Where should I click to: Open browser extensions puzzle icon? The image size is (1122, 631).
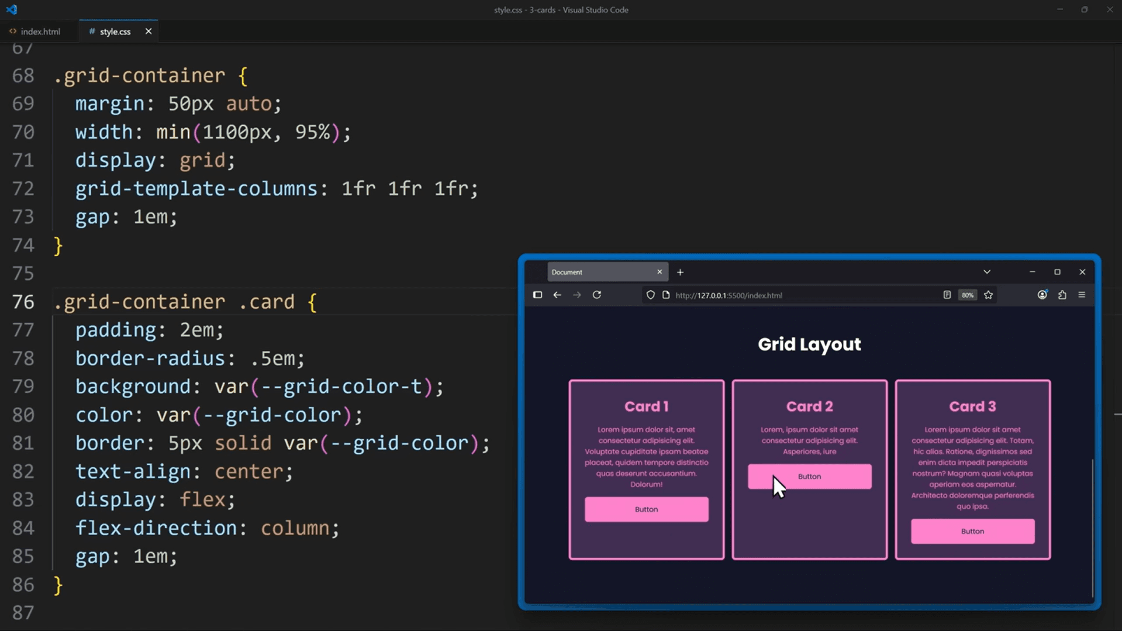coord(1062,295)
